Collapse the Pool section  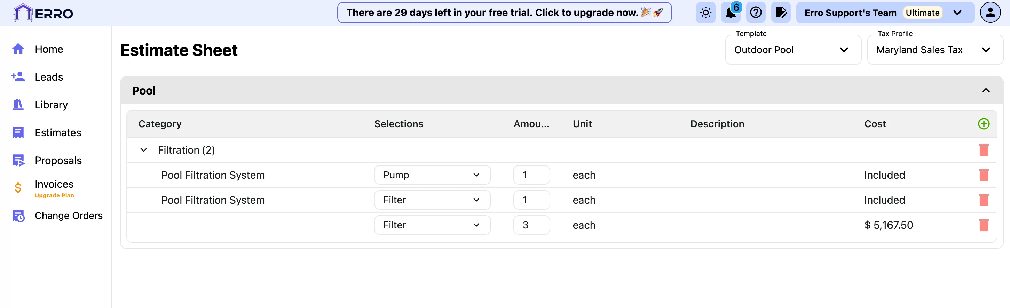point(986,90)
